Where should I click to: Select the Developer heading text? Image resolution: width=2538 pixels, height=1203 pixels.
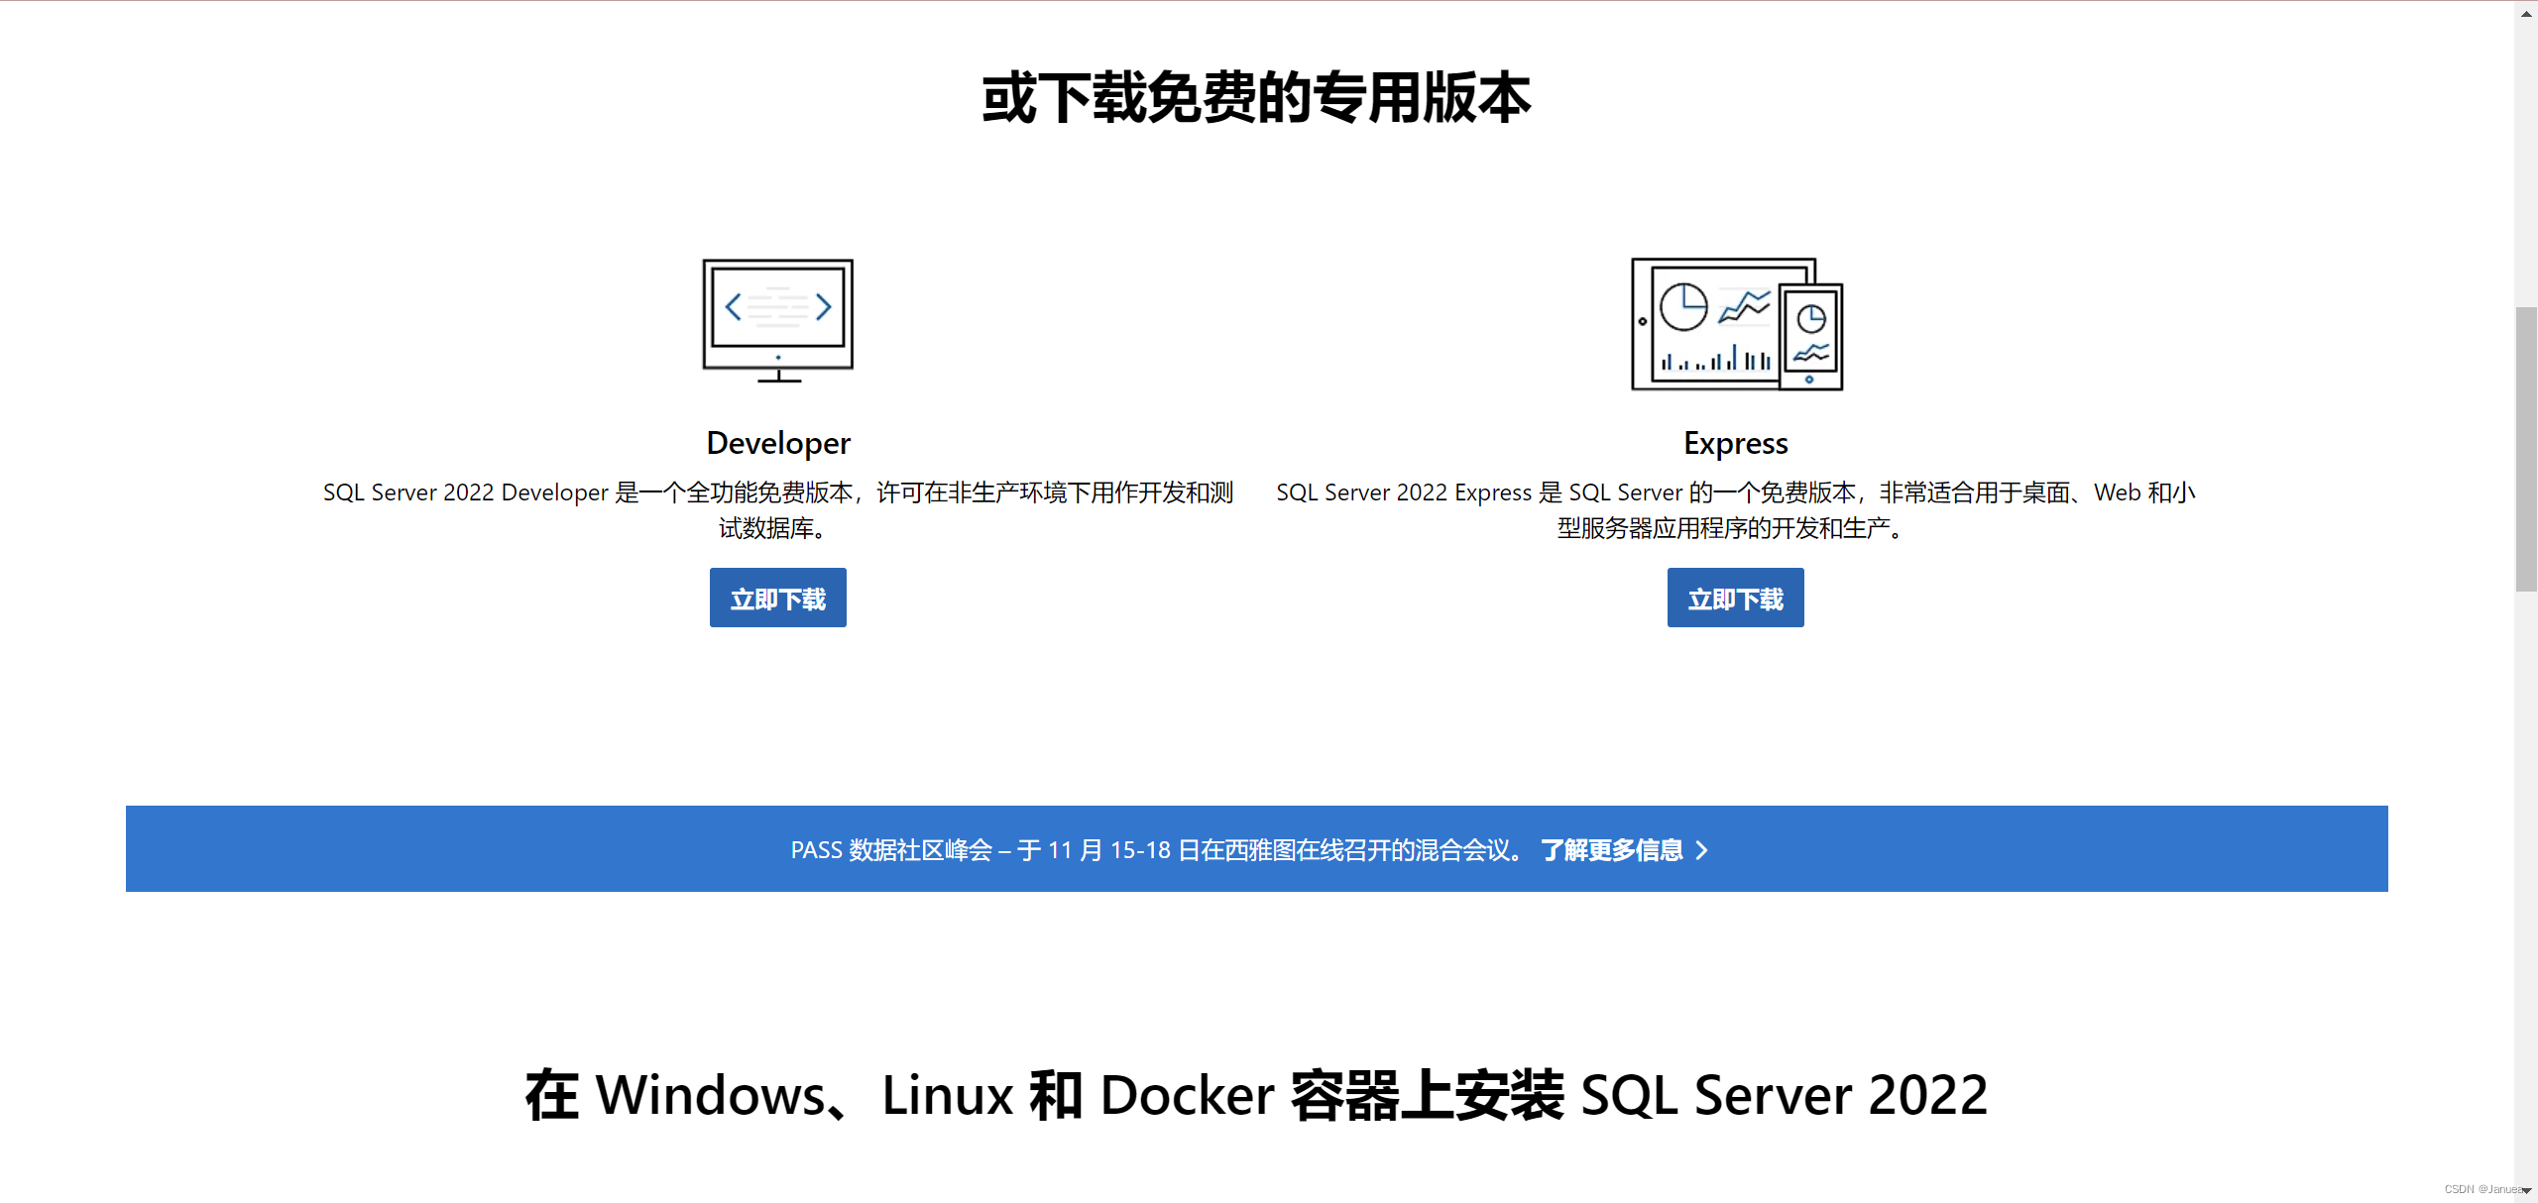tap(778, 443)
